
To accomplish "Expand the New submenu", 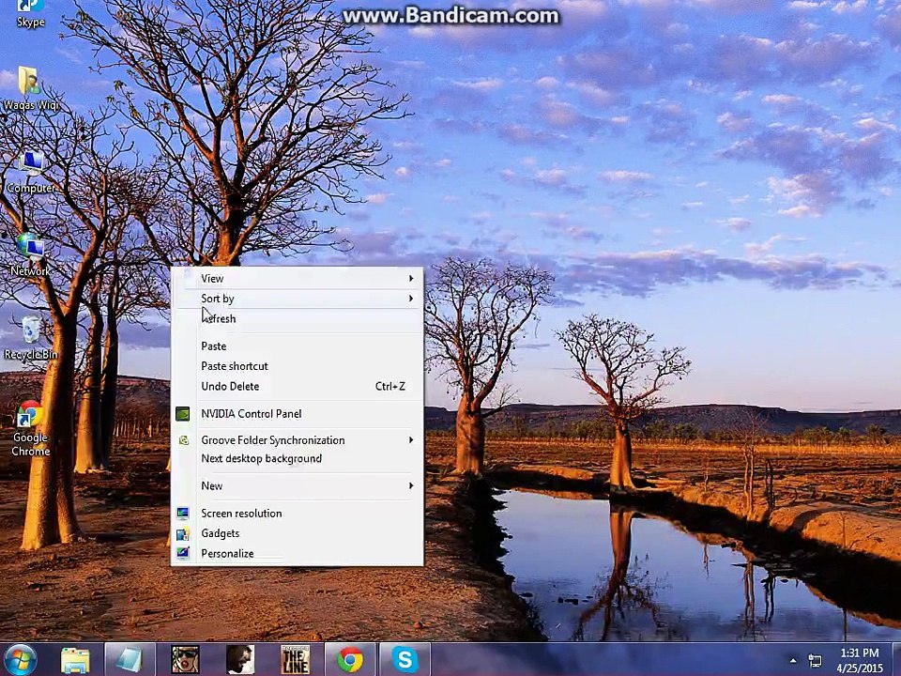I will coord(298,485).
